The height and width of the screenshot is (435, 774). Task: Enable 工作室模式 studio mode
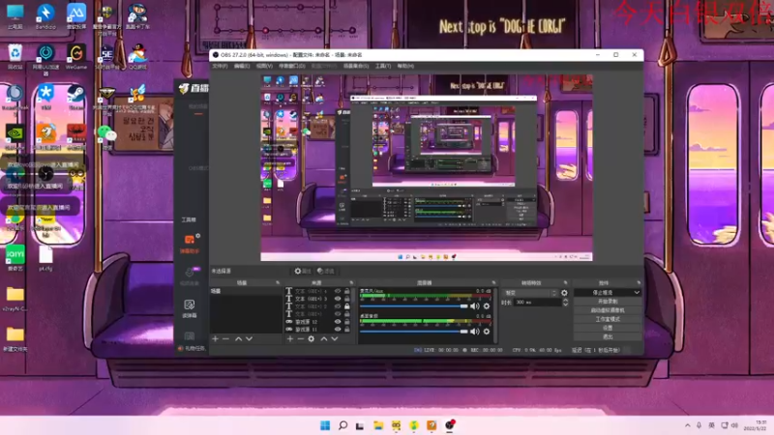[x=608, y=319]
